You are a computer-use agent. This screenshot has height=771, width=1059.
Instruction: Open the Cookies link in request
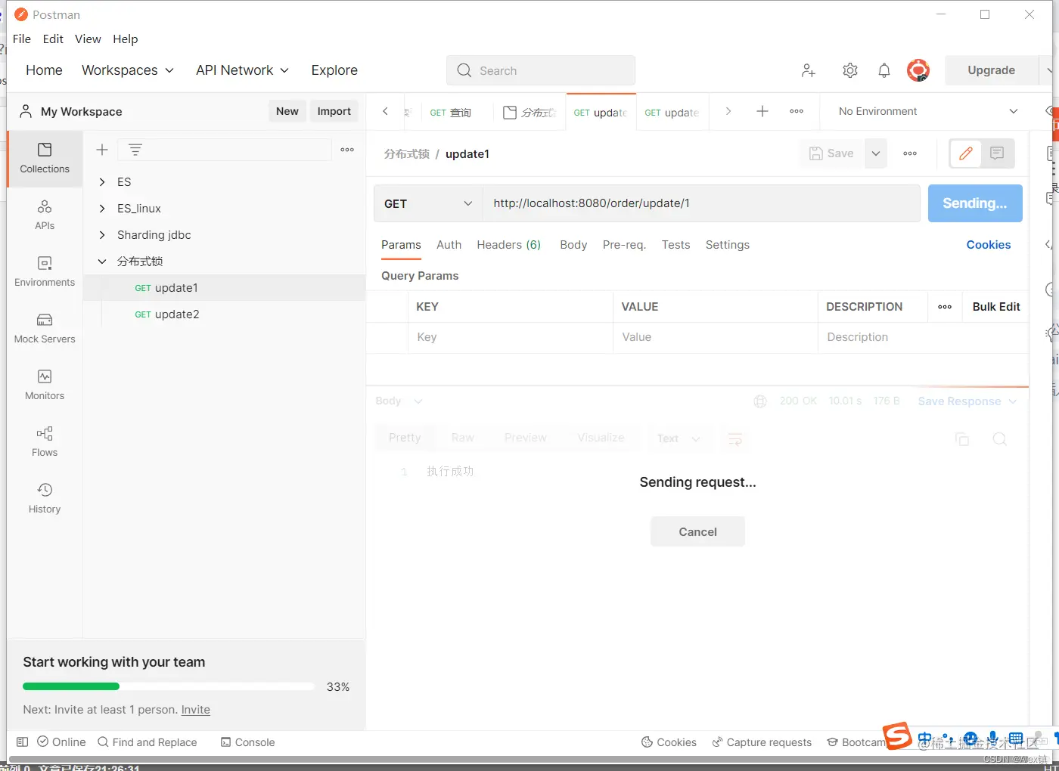tap(989, 245)
